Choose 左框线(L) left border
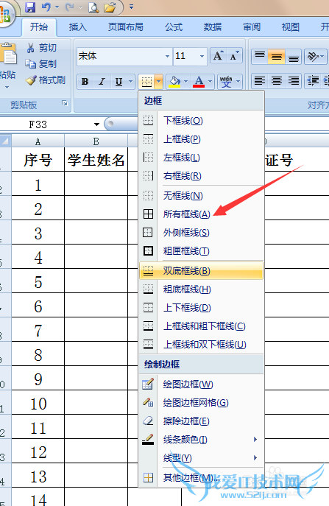Screen dimensions: 329x506 [x=202, y=158]
